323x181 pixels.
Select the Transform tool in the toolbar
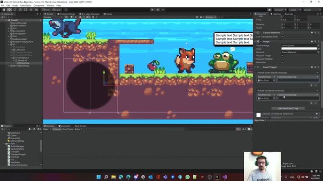click(x=31, y=10)
